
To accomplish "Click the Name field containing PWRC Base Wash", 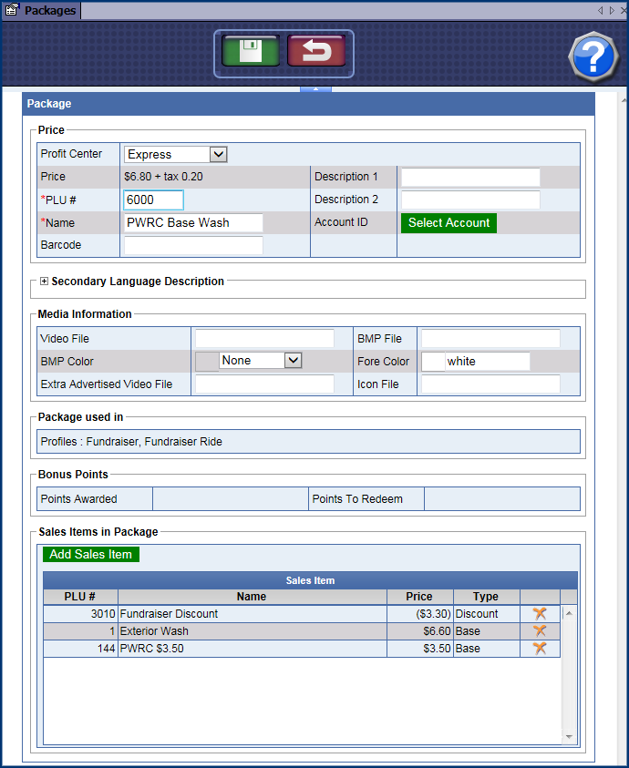I will (x=193, y=223).
